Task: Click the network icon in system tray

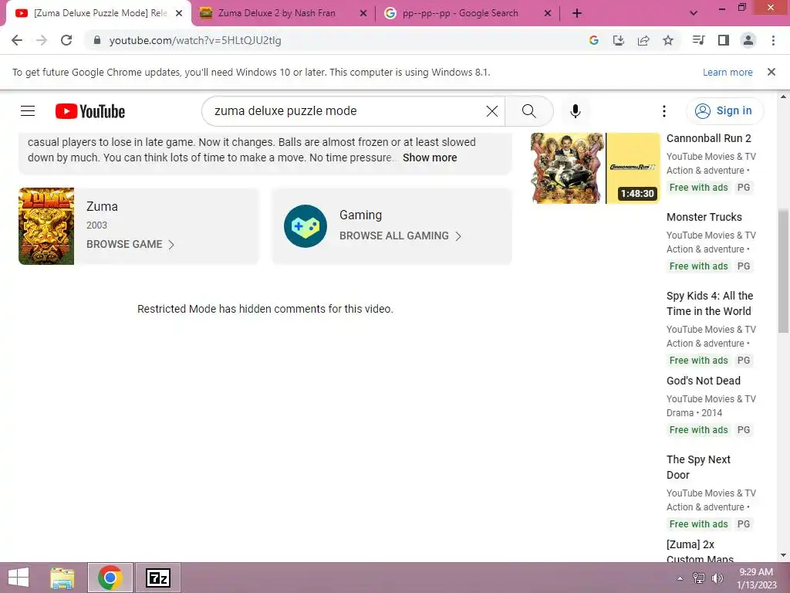Action: point(699,578)
